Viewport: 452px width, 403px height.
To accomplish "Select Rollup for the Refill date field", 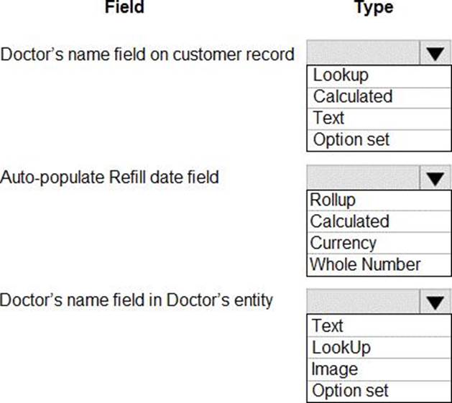I will (333, 200).
